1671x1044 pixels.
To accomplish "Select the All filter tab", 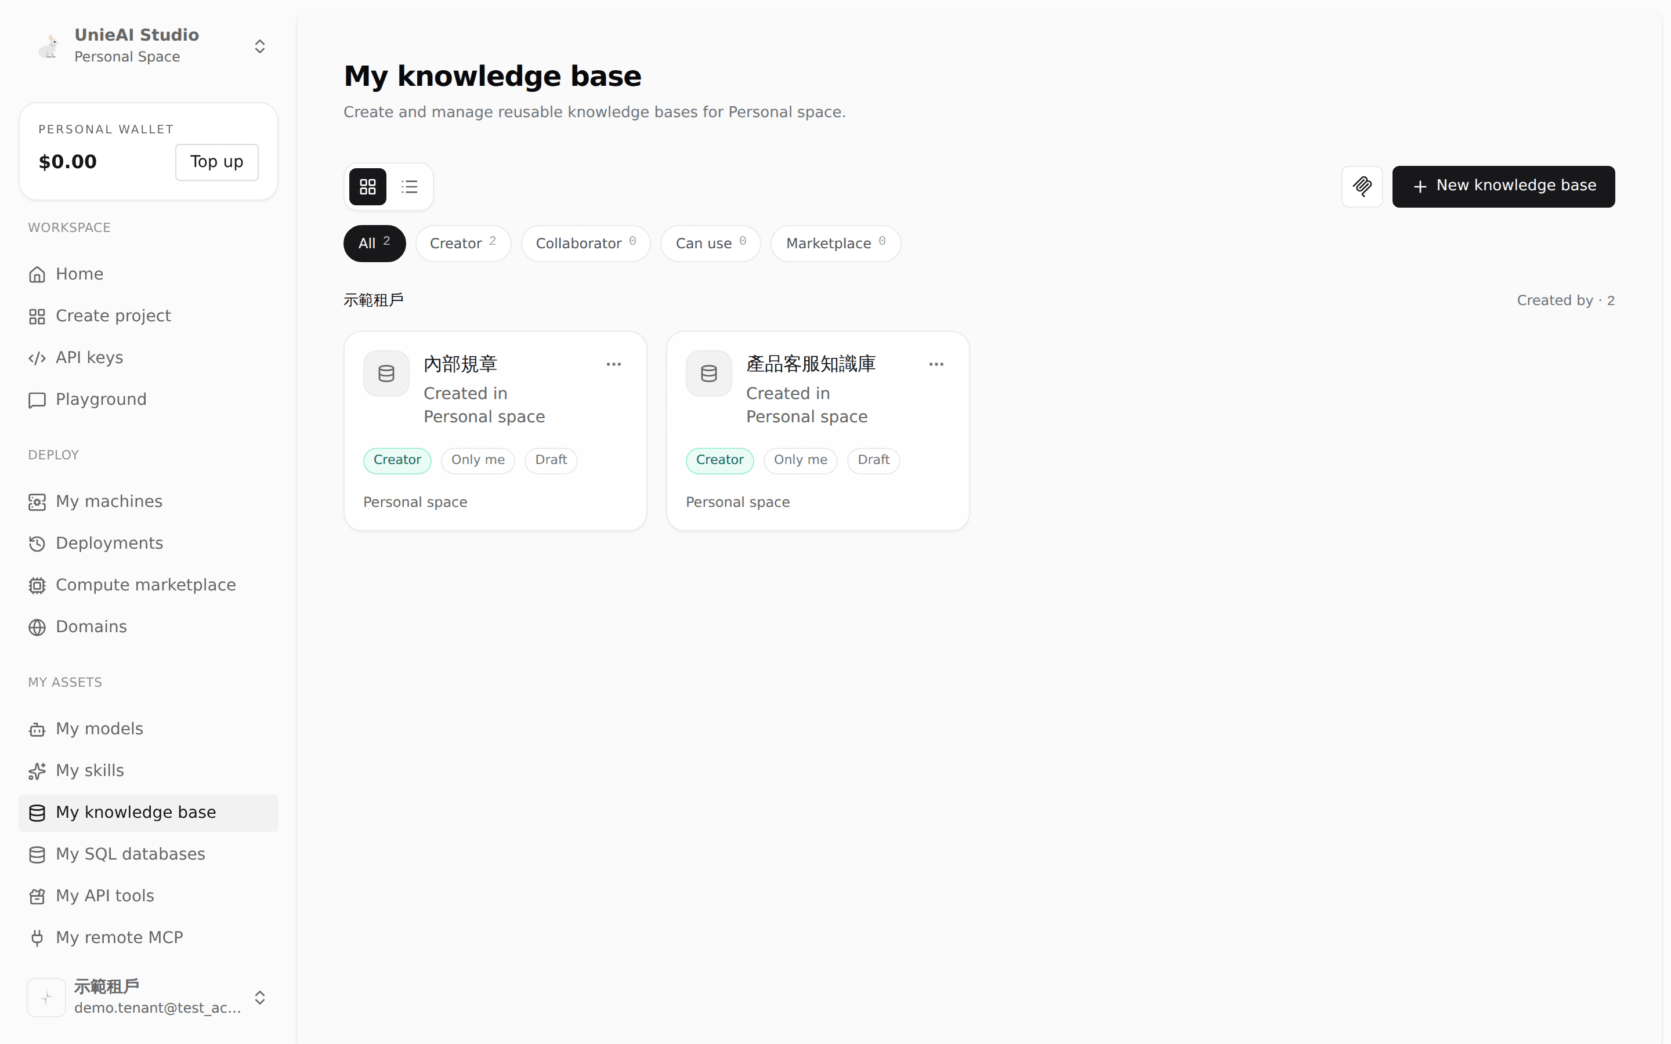I will 374,244.
